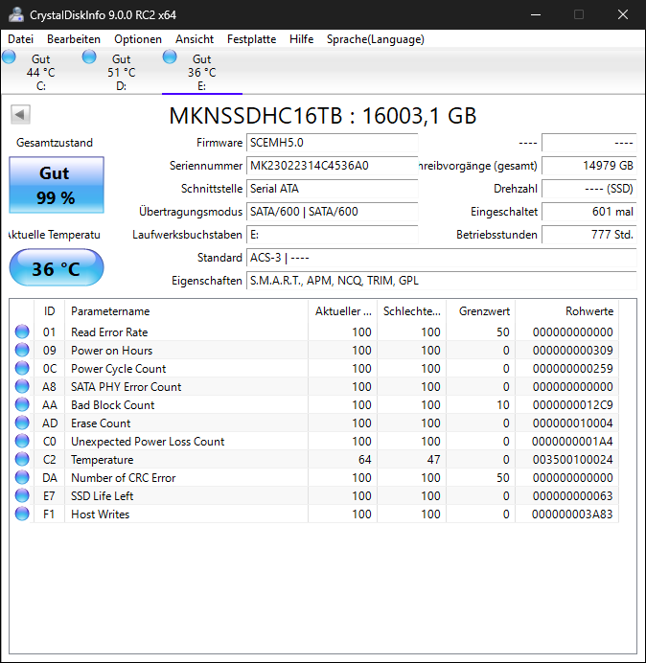
Task: Click status orb for Erase Count
Action: point(22,423)
